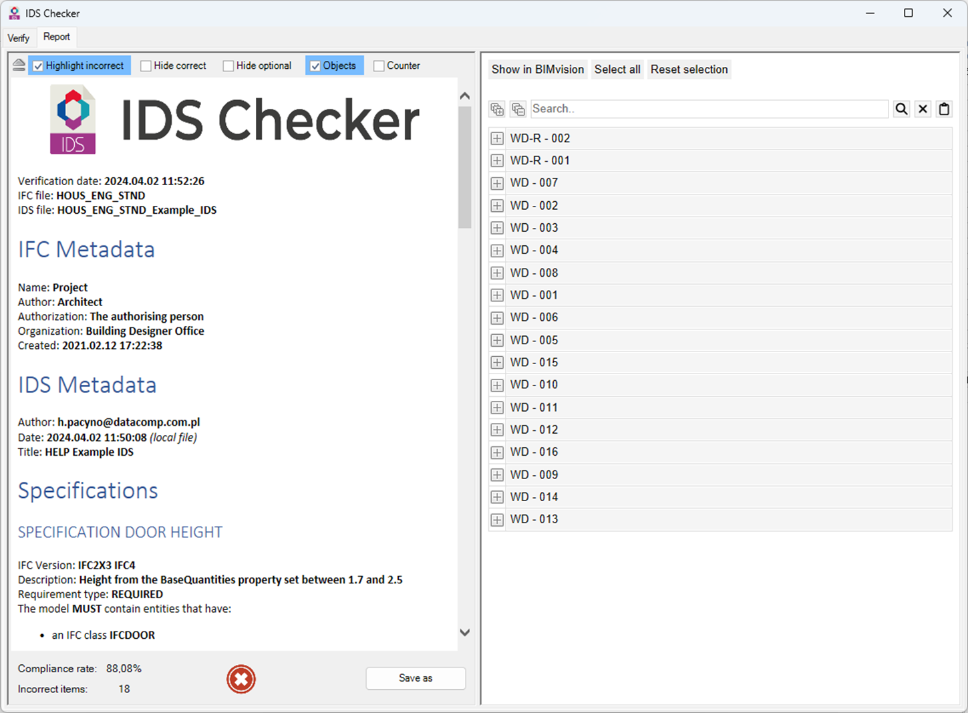968x713 pixels.
Task: Click the report scrollbar down arrow
Action: click(x=465, y=632)
